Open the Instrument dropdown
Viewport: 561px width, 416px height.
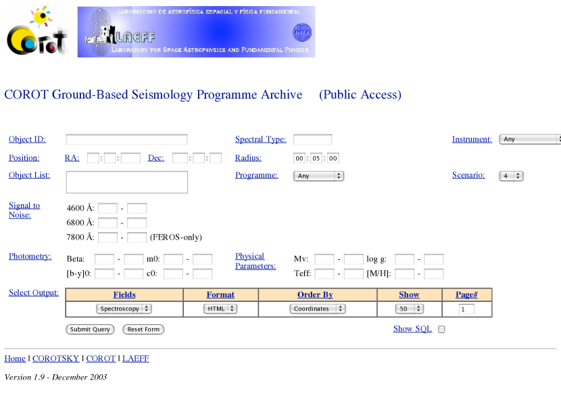pyautogui.click(x=530, y=139)
